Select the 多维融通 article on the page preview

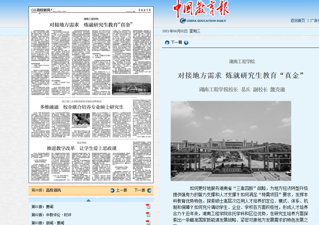(x=82, y=107)
